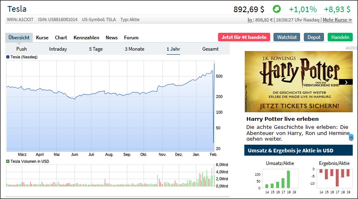This screenshot has width=358, height=199.
Task: Select the 3 Monate chart period
Action: pyautogui.click(x=134, y=49)
